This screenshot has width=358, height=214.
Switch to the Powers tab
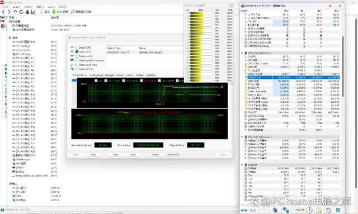(x=120, y=75)
